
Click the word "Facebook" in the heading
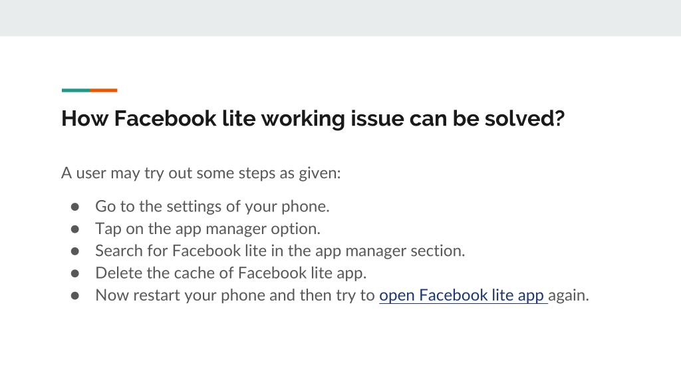click(165, 118)
